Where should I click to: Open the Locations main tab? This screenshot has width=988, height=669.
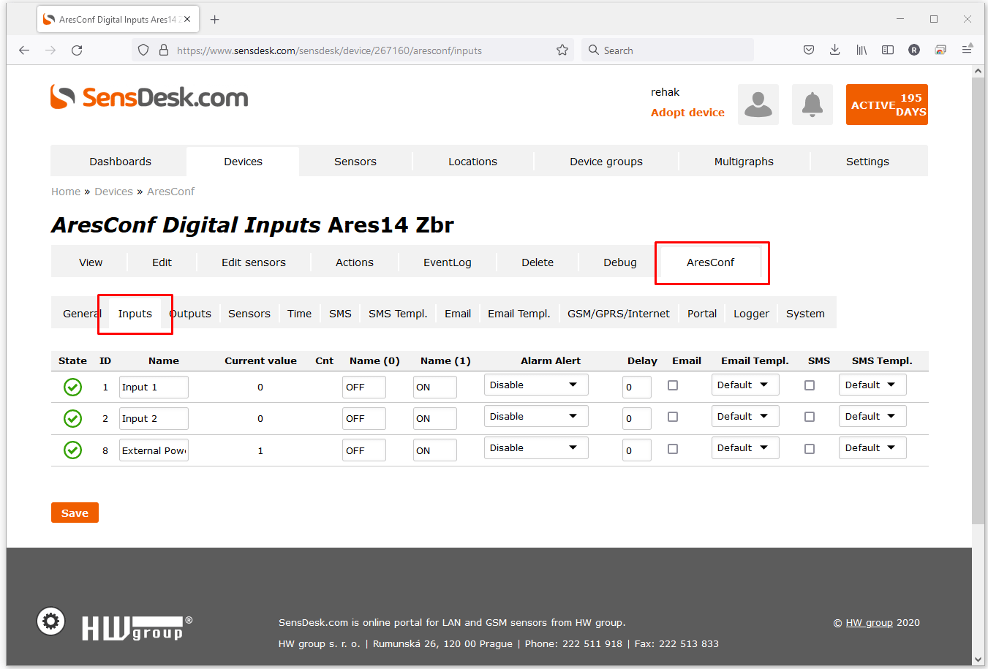click(x=472, y=162)
